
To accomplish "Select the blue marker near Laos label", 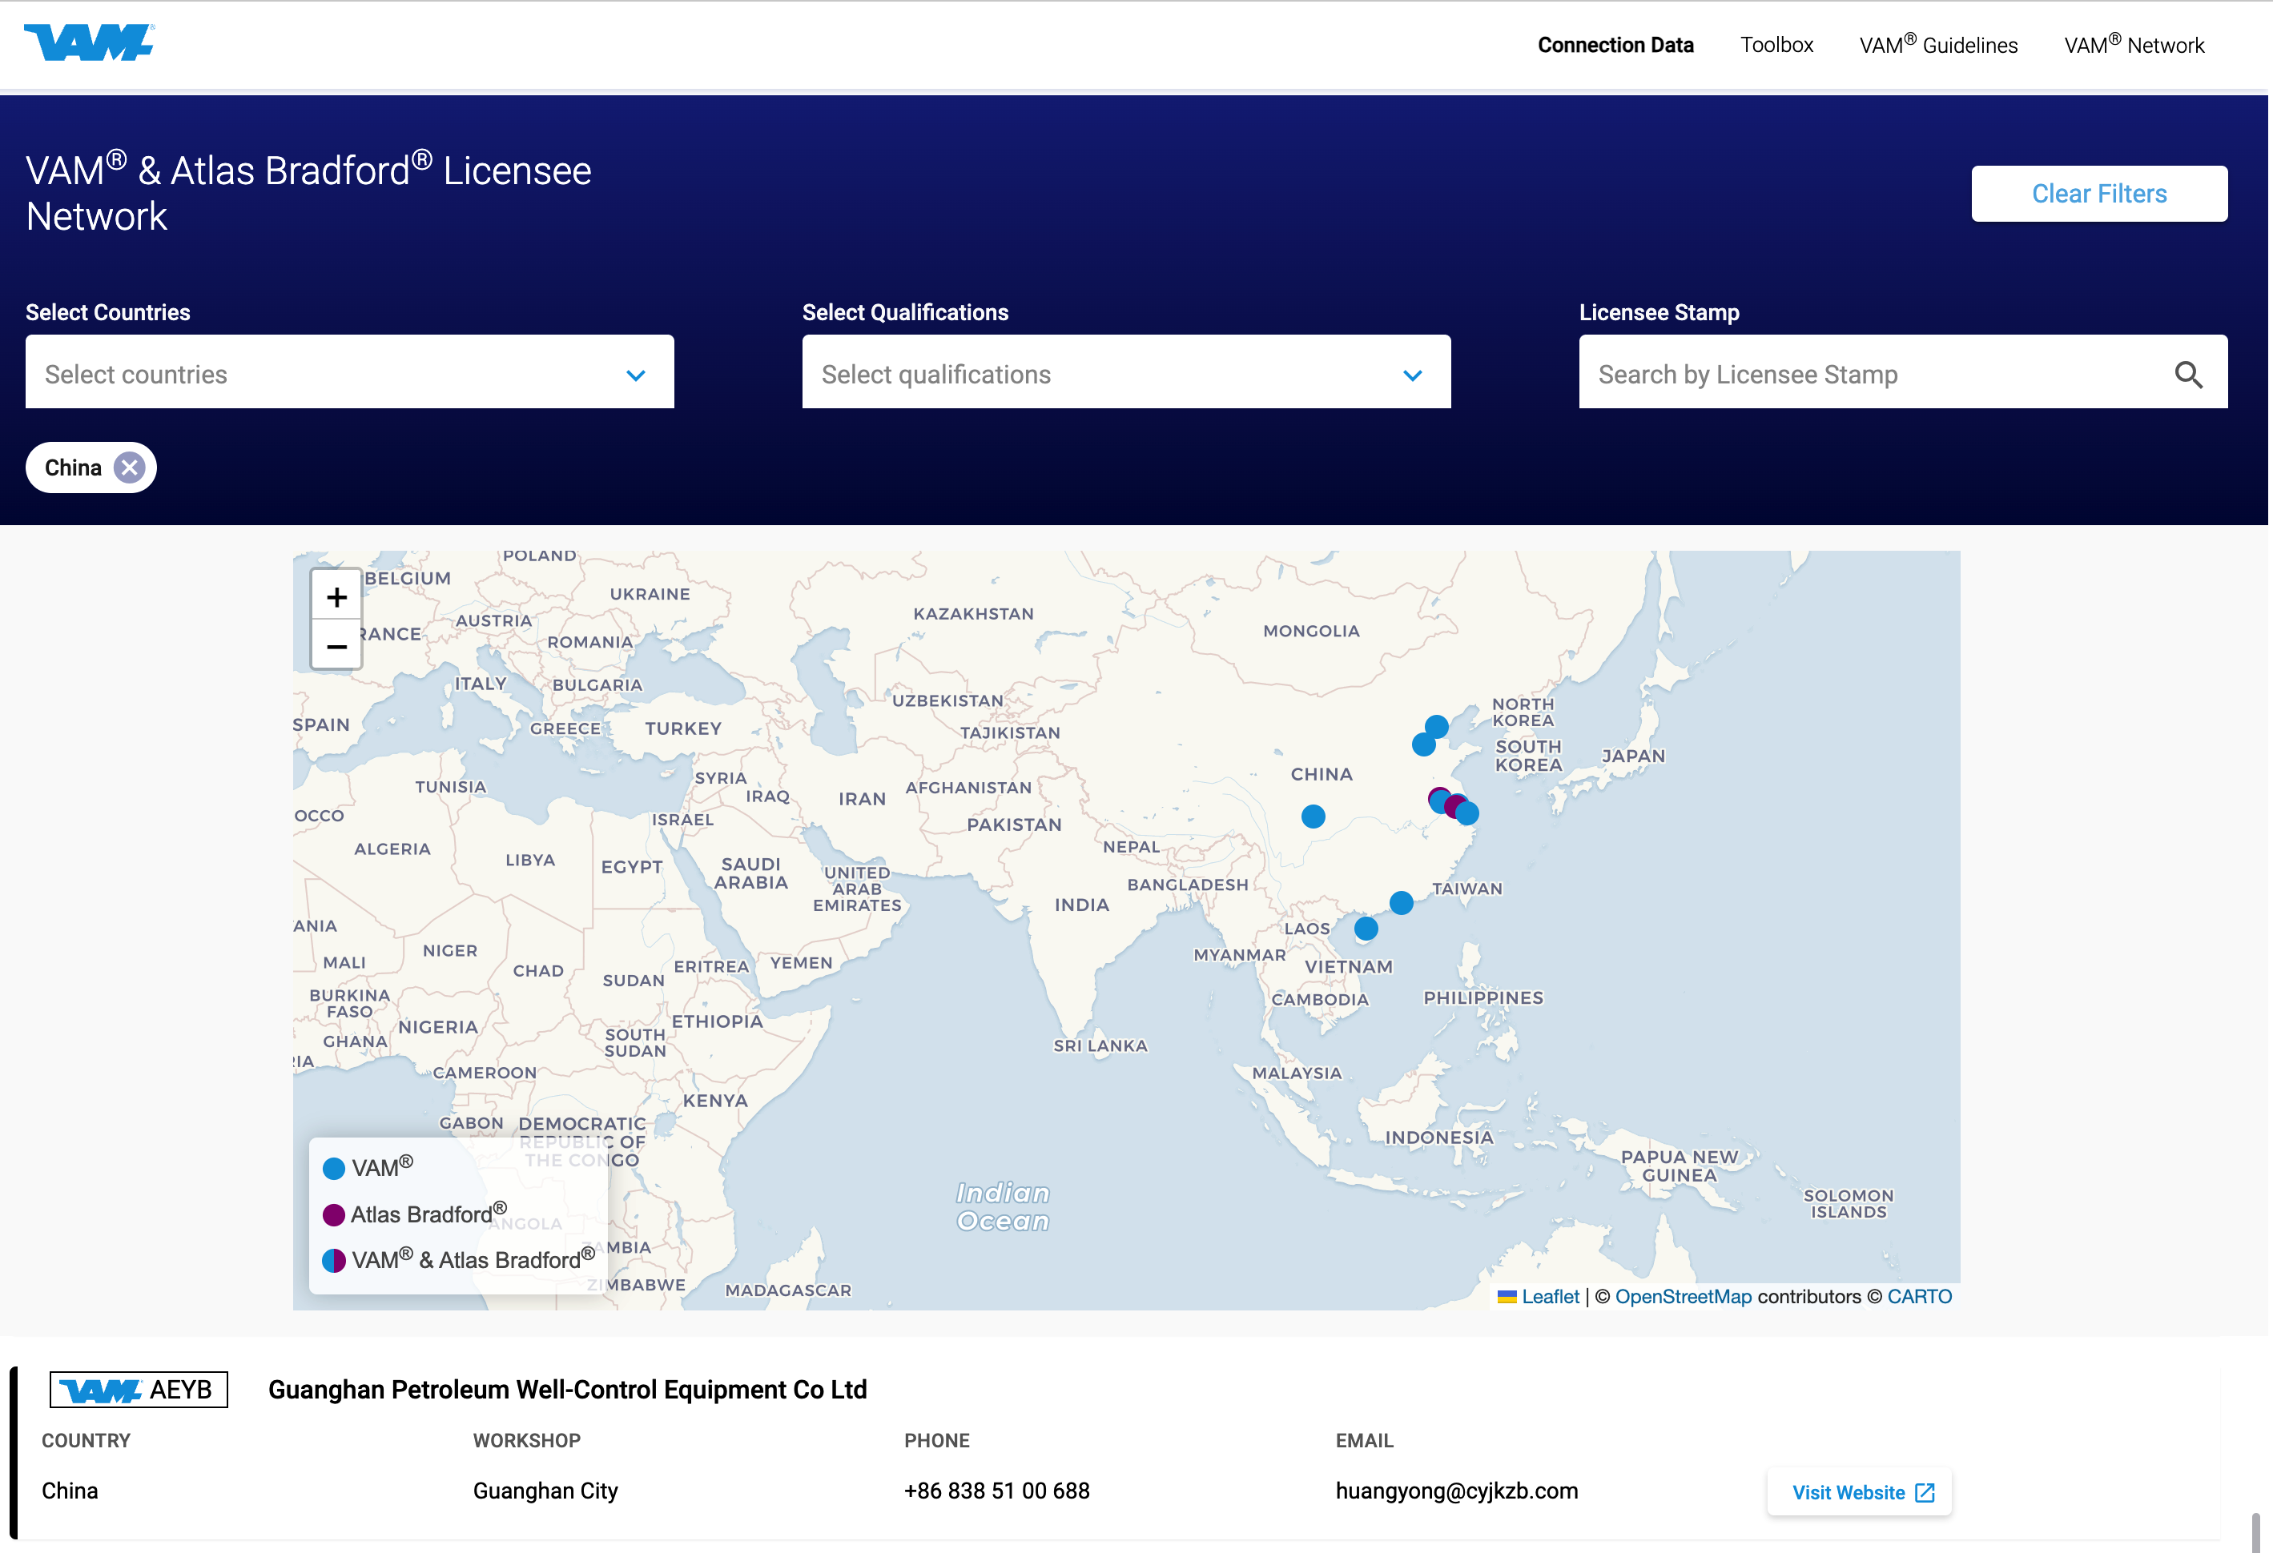I will click(x=1366, y=929).
